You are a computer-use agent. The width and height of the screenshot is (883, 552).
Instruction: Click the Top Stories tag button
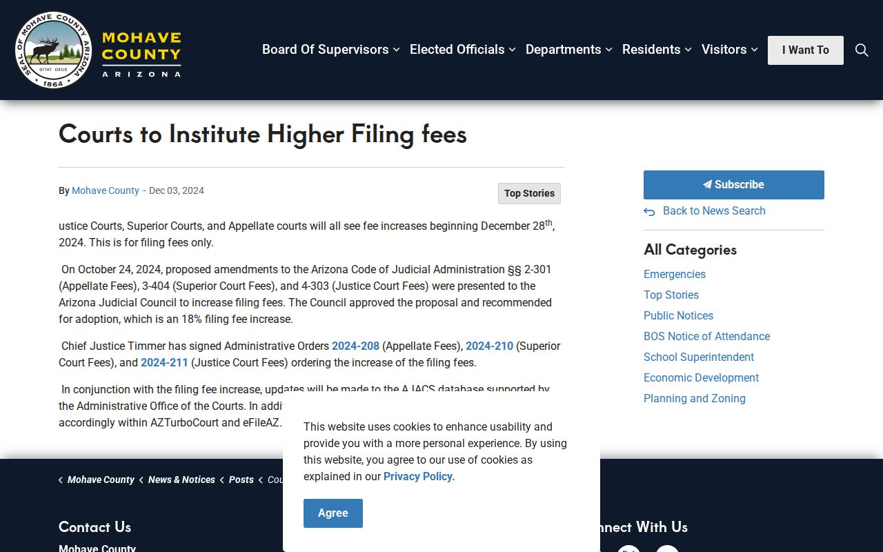[x=529, y=193]
